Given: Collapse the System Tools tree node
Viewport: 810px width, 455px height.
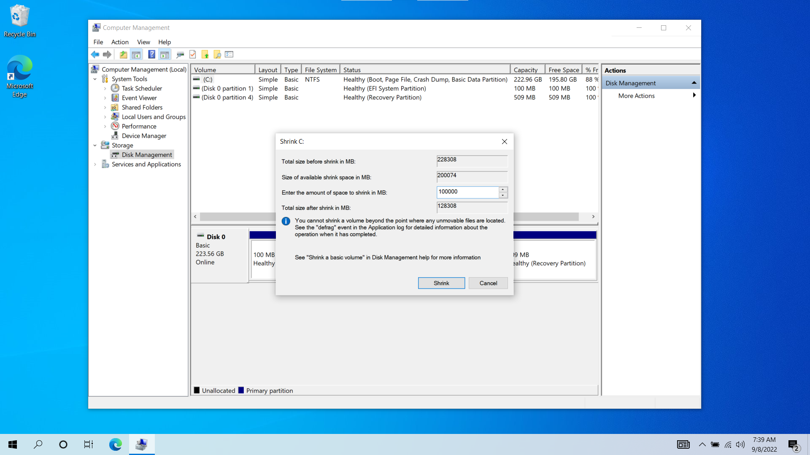Looking at the screenshot, I should pos(95,79).
